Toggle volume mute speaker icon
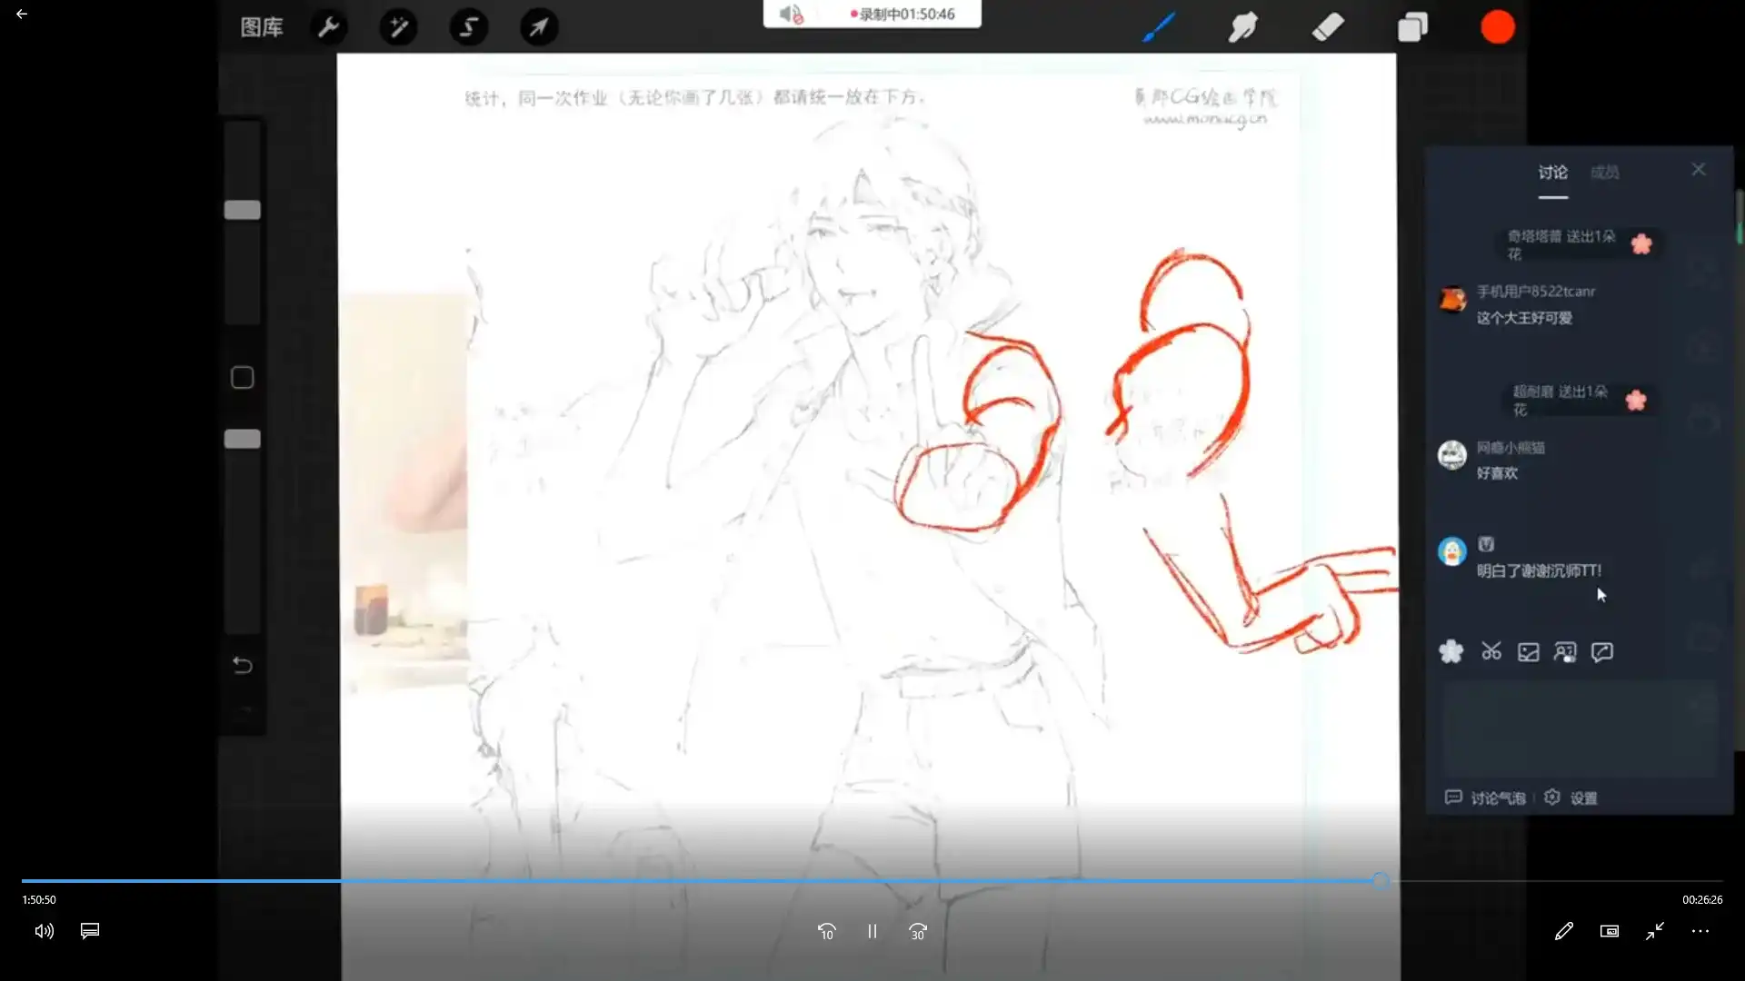The width and height of the screenshot is (1745, 981). tap(44, 931)
